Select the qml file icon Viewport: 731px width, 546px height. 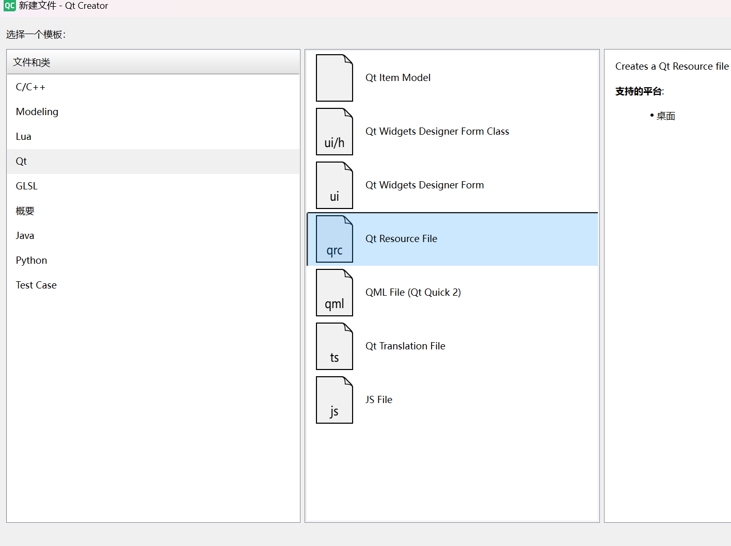335,293
